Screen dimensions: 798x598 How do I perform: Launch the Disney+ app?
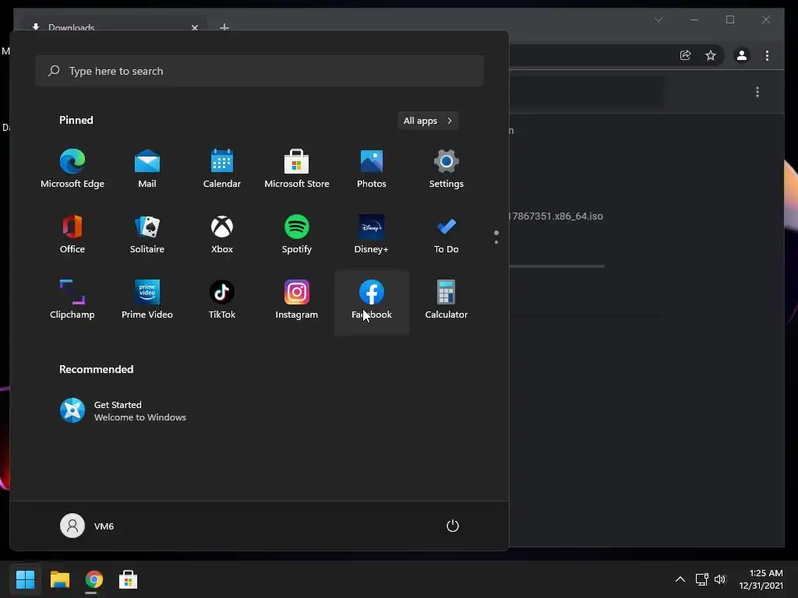(x=372, y=234)
